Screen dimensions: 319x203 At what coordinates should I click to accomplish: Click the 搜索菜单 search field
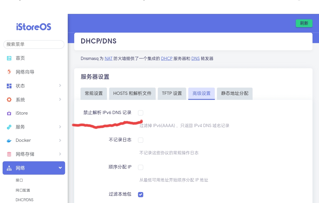[x=34, y=44]
